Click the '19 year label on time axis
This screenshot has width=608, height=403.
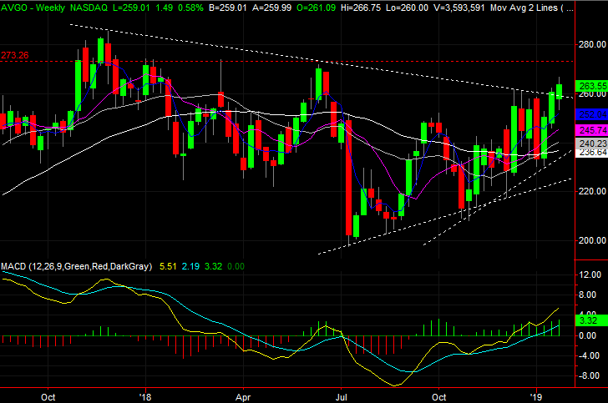pos(536,397)
